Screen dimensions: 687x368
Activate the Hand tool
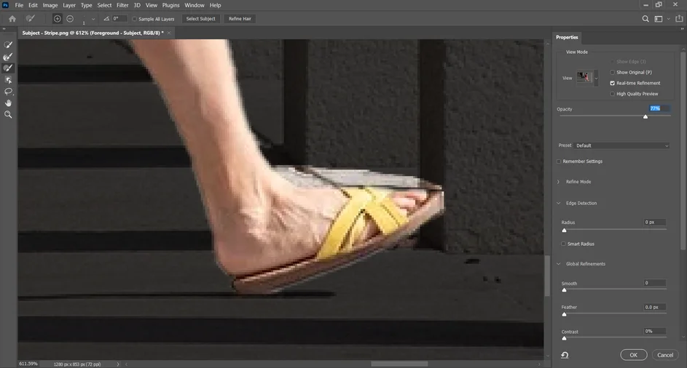pyautogui.click(x=8, y=103)
